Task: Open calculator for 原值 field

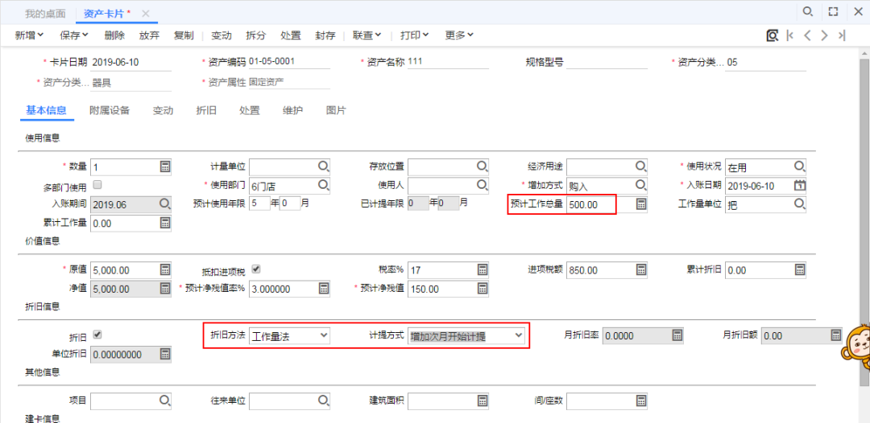Action: pyautogui.click(x=165, y=269)
